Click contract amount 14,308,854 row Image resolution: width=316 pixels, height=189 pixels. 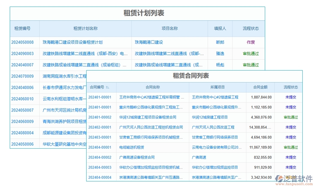(x=260, y=127)
